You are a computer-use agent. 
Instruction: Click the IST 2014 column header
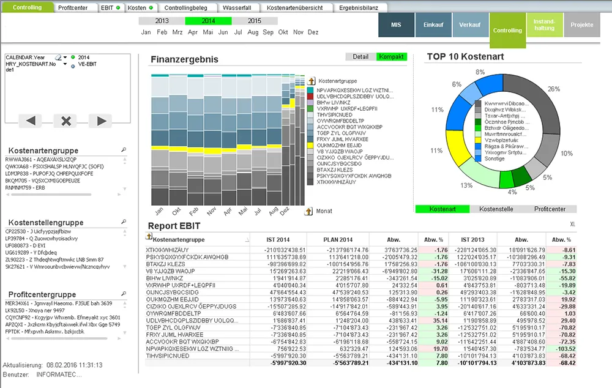(278, 240)
